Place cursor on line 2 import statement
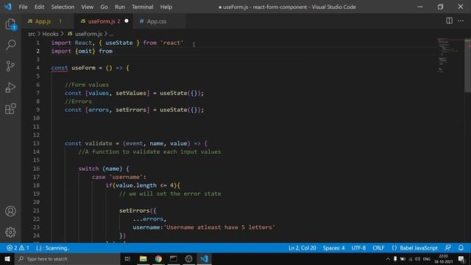 [x=82, y=51]
